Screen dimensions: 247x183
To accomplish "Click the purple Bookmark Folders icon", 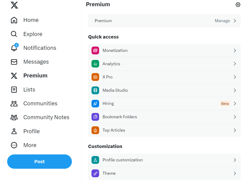I will [95, 117].
